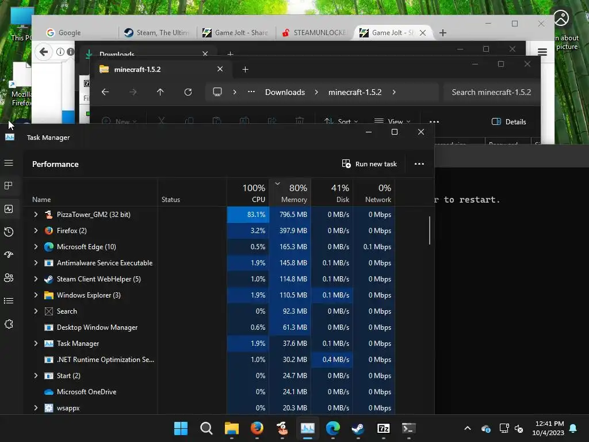The image size is (589, 442).
Task: Refresh the File Explorer folder view
Action: click(188, 92)
